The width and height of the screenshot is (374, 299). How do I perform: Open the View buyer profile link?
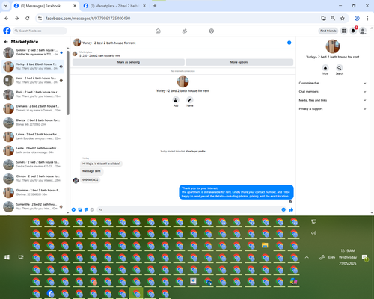click(195, 151)
